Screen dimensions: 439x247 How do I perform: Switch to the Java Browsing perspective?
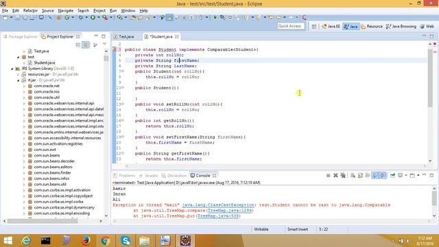click(x=401, y=26)
